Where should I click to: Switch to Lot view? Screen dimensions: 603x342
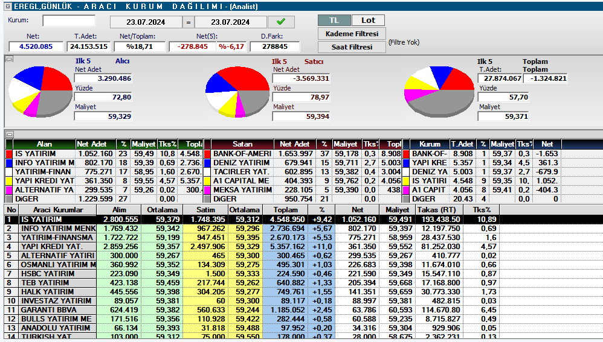(368, 21)
